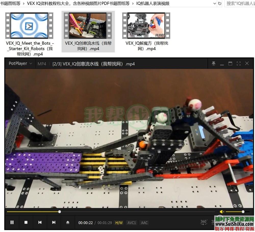Skip to the next video file
Screen dimensions: 255x232
54,222
